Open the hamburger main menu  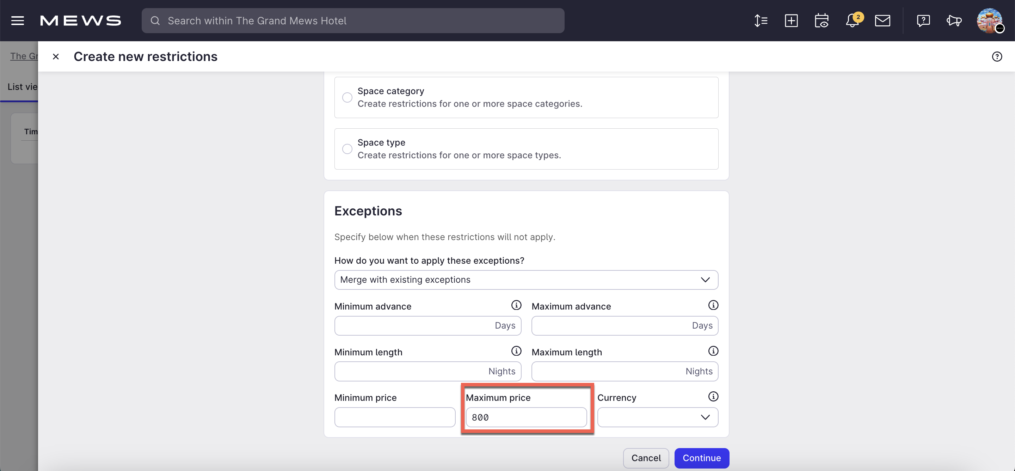[17, 20]
